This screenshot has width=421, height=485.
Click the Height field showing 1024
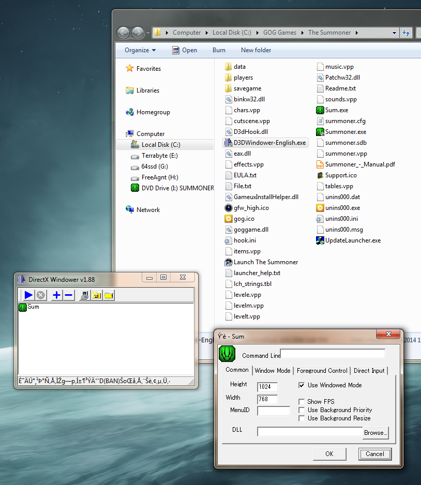[x=267, y=387]
